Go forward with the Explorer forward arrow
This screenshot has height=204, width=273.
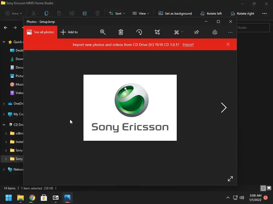[15, 28]
